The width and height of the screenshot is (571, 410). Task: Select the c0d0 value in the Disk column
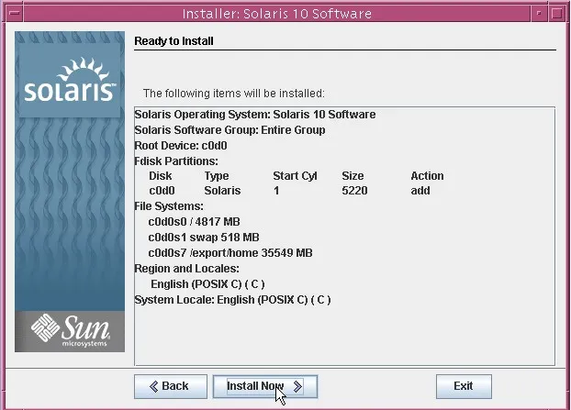(162, 191)
